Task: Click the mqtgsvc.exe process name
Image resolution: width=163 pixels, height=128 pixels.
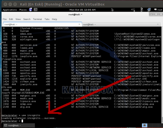Action: pos(28,96)
